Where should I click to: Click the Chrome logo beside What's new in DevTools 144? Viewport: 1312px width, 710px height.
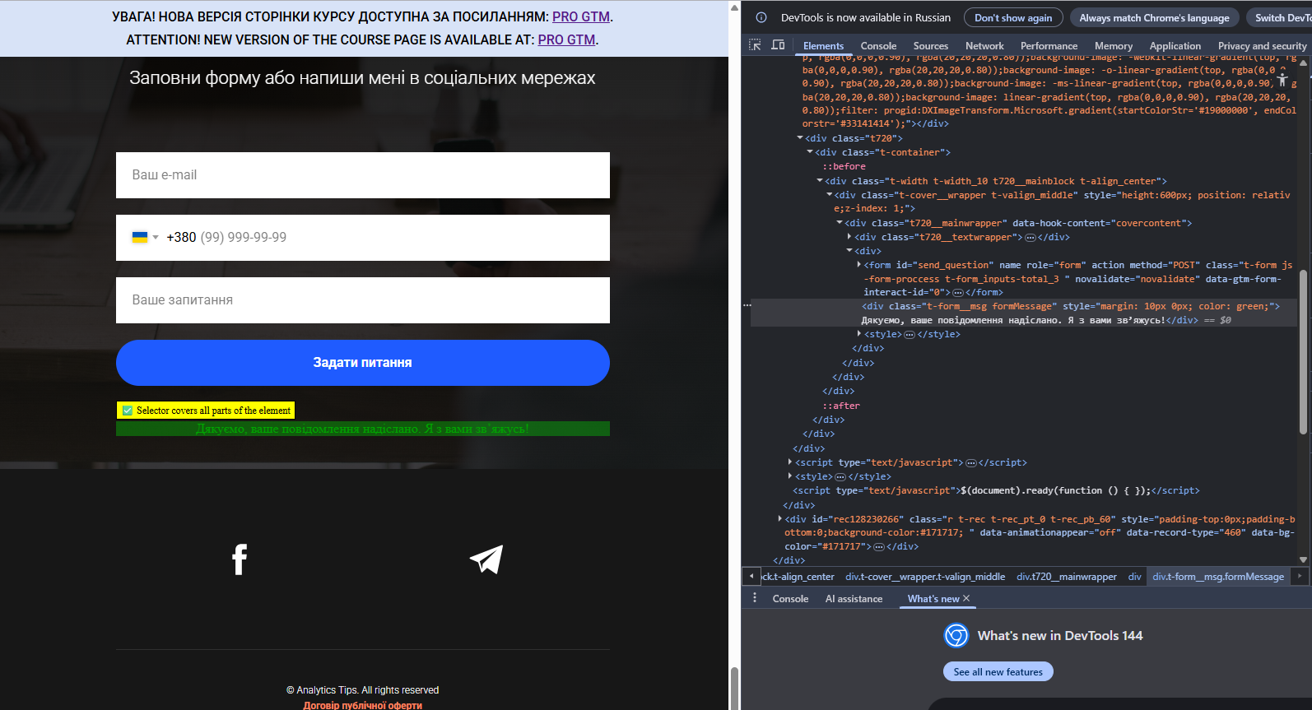click(x=956, y=635)
